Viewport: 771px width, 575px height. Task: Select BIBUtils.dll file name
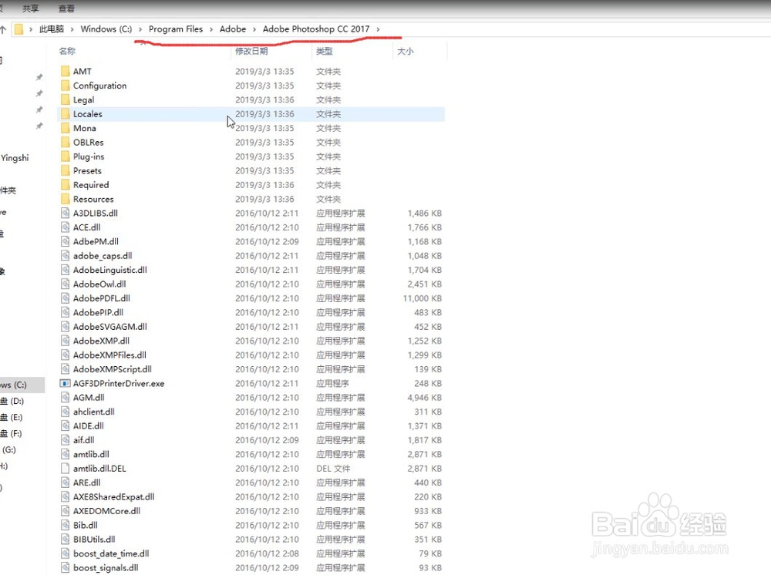tap(94, 540)
